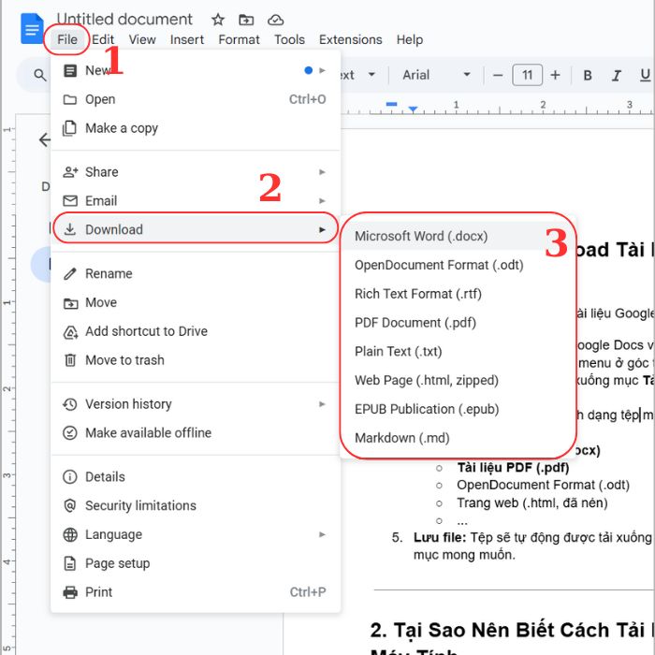Download as Markdown (.md)

tap(458, 438)
